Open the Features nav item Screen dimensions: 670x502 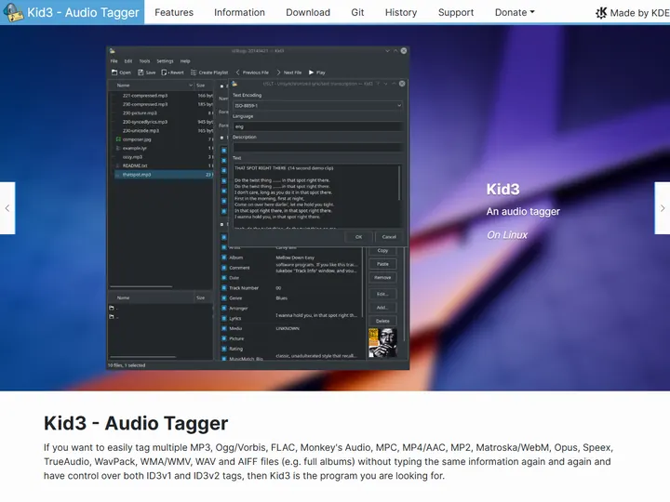[x=174, y=12]
